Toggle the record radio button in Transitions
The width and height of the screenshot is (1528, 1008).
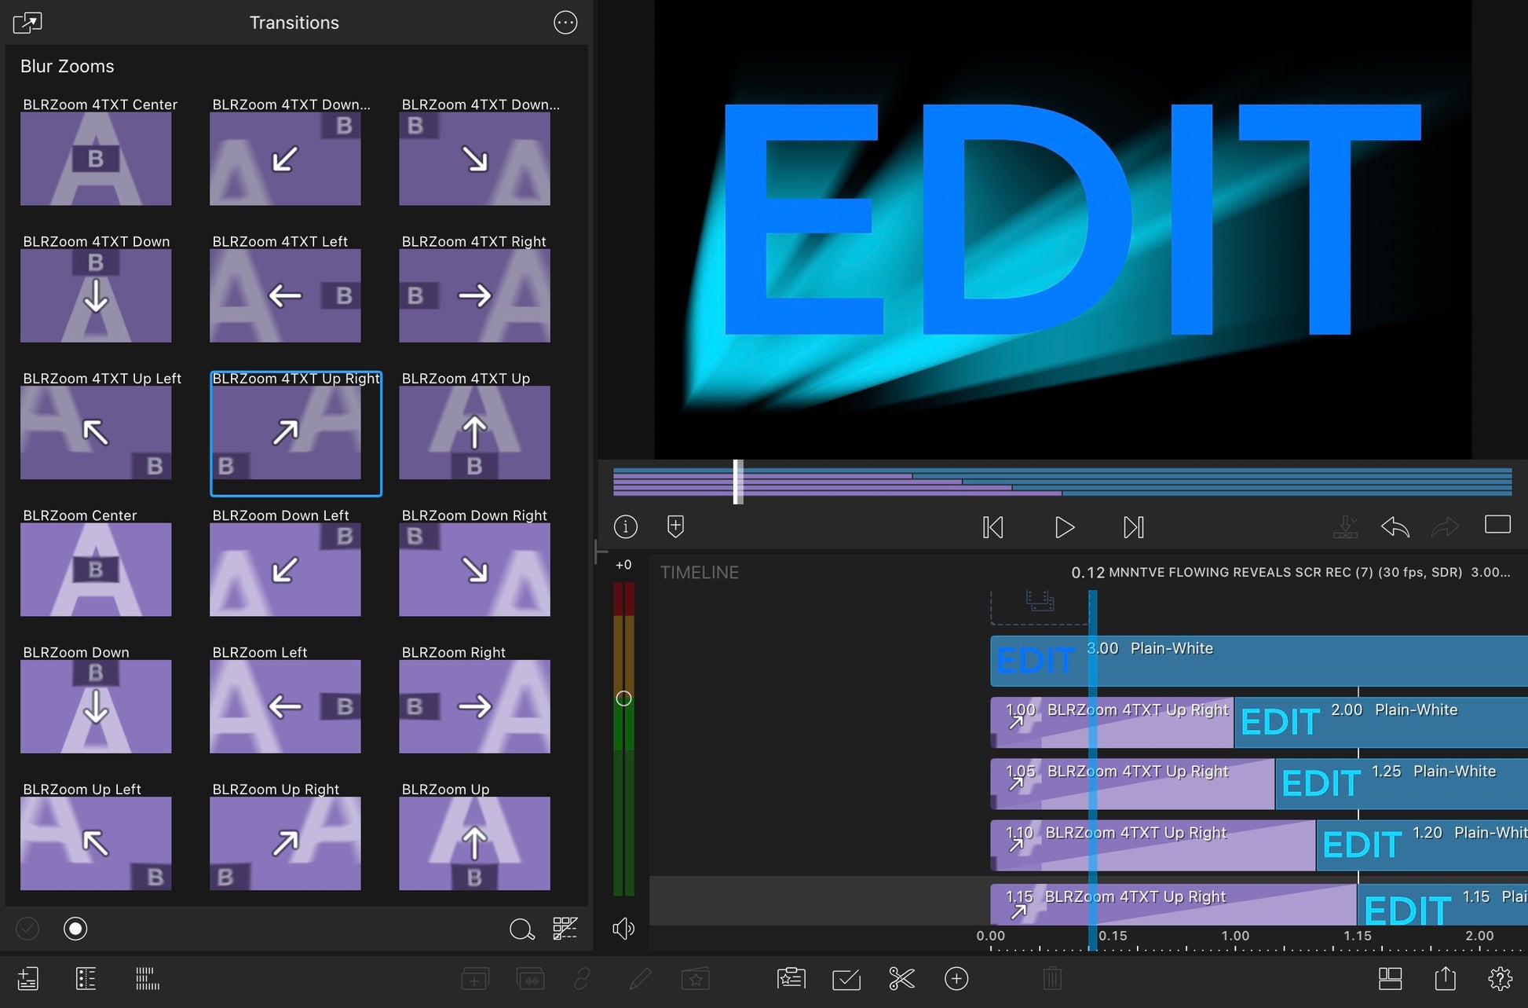pyautogui.click(x=75, y=929)
